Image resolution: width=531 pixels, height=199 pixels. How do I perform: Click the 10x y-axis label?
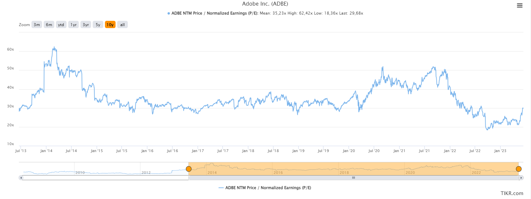click(x=11, y=144)
